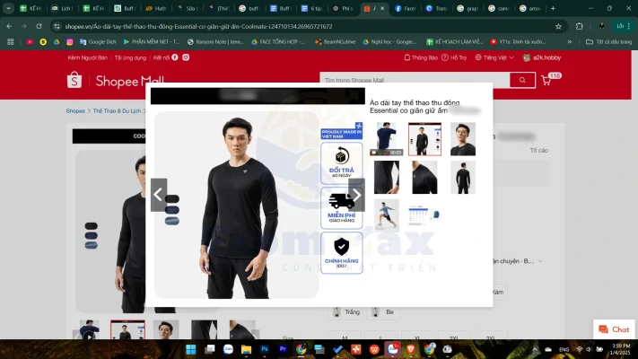Click Tải ứng dụng link

(x=130, y=57)
